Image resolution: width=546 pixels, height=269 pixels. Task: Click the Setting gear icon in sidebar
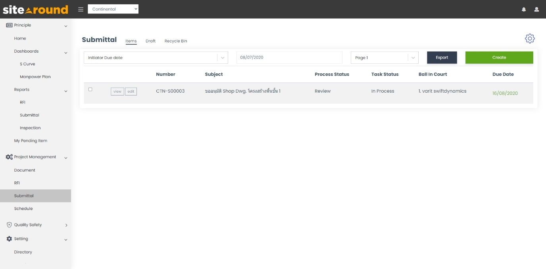click(x=8, y=238)
